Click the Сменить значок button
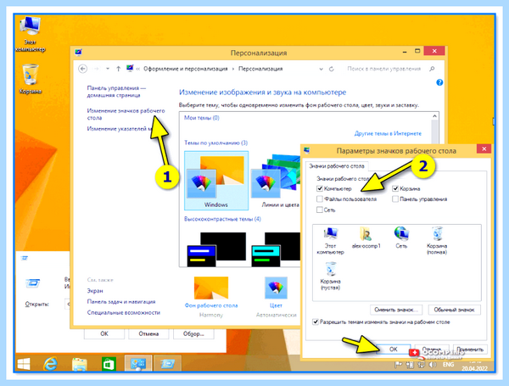Screen dimensions: 509x386 [396, 310]
